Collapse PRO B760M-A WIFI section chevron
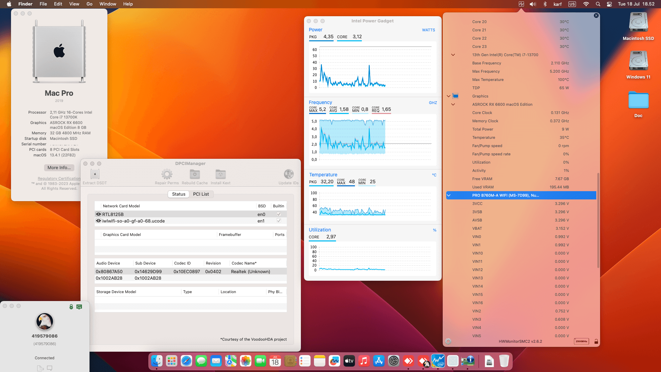 449,195
